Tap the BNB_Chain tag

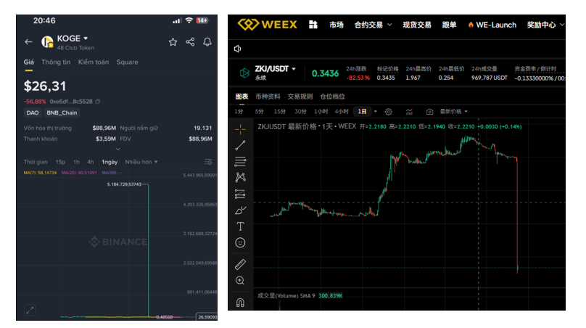point(62,113)
